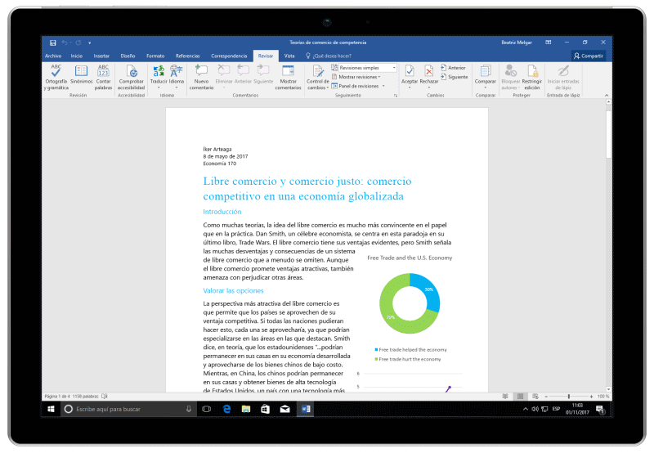Screen dimensions: 654x453
Task: Go to Anterior change in Cambios
Action: 453,68
